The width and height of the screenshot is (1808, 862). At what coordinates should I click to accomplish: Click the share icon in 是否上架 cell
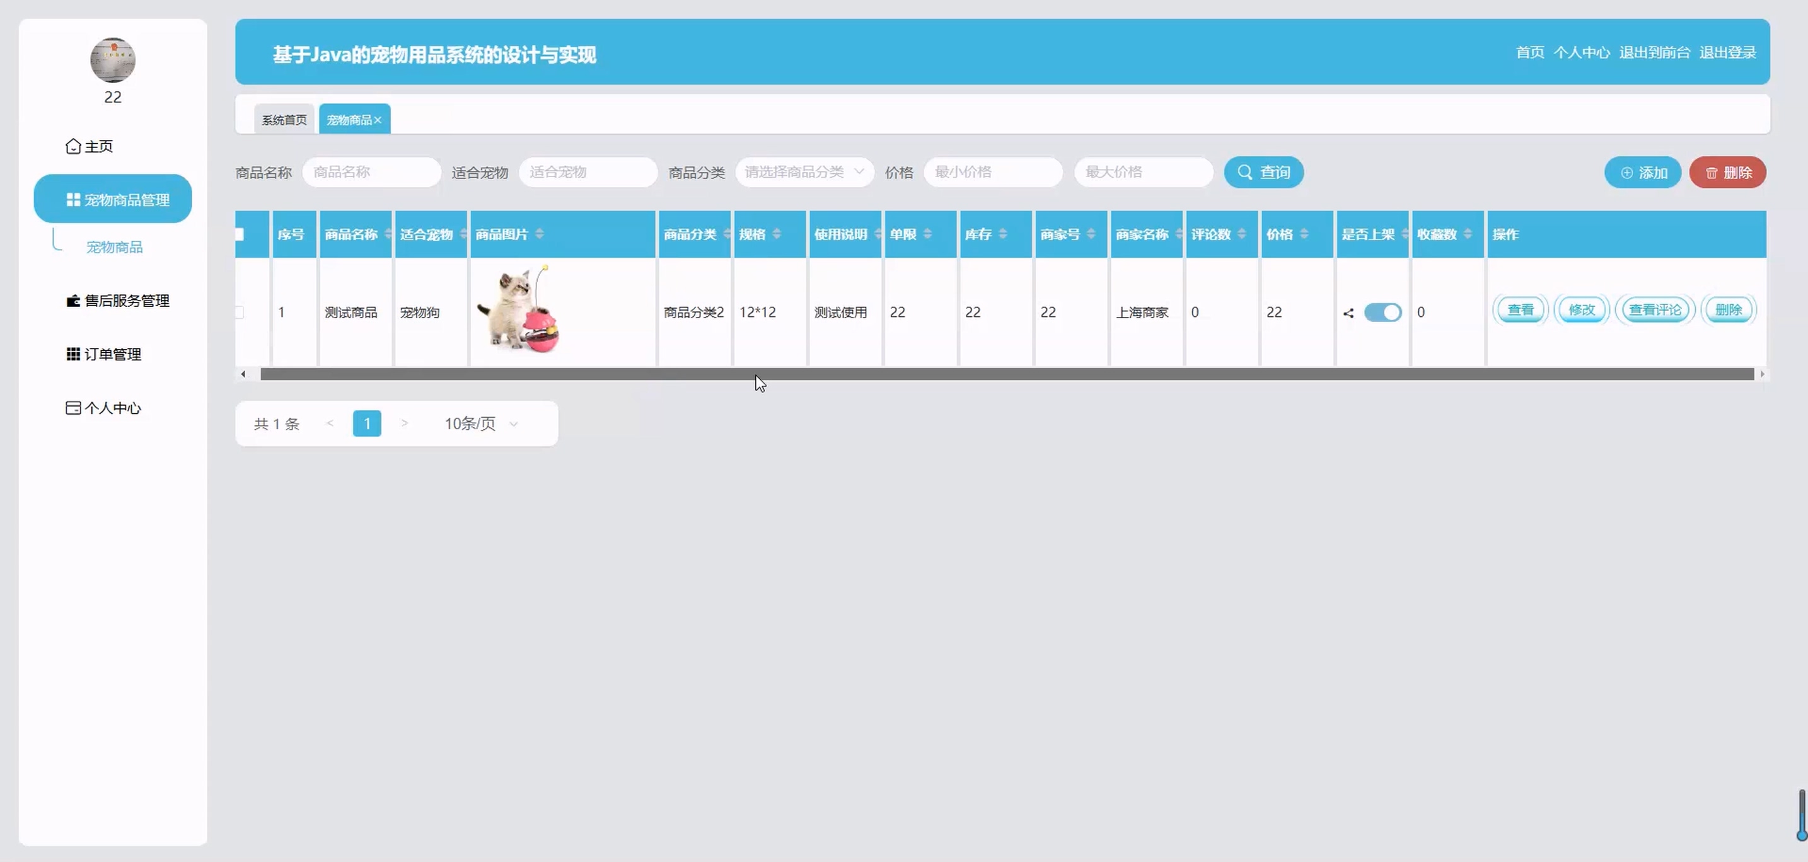pos(1348,313)
